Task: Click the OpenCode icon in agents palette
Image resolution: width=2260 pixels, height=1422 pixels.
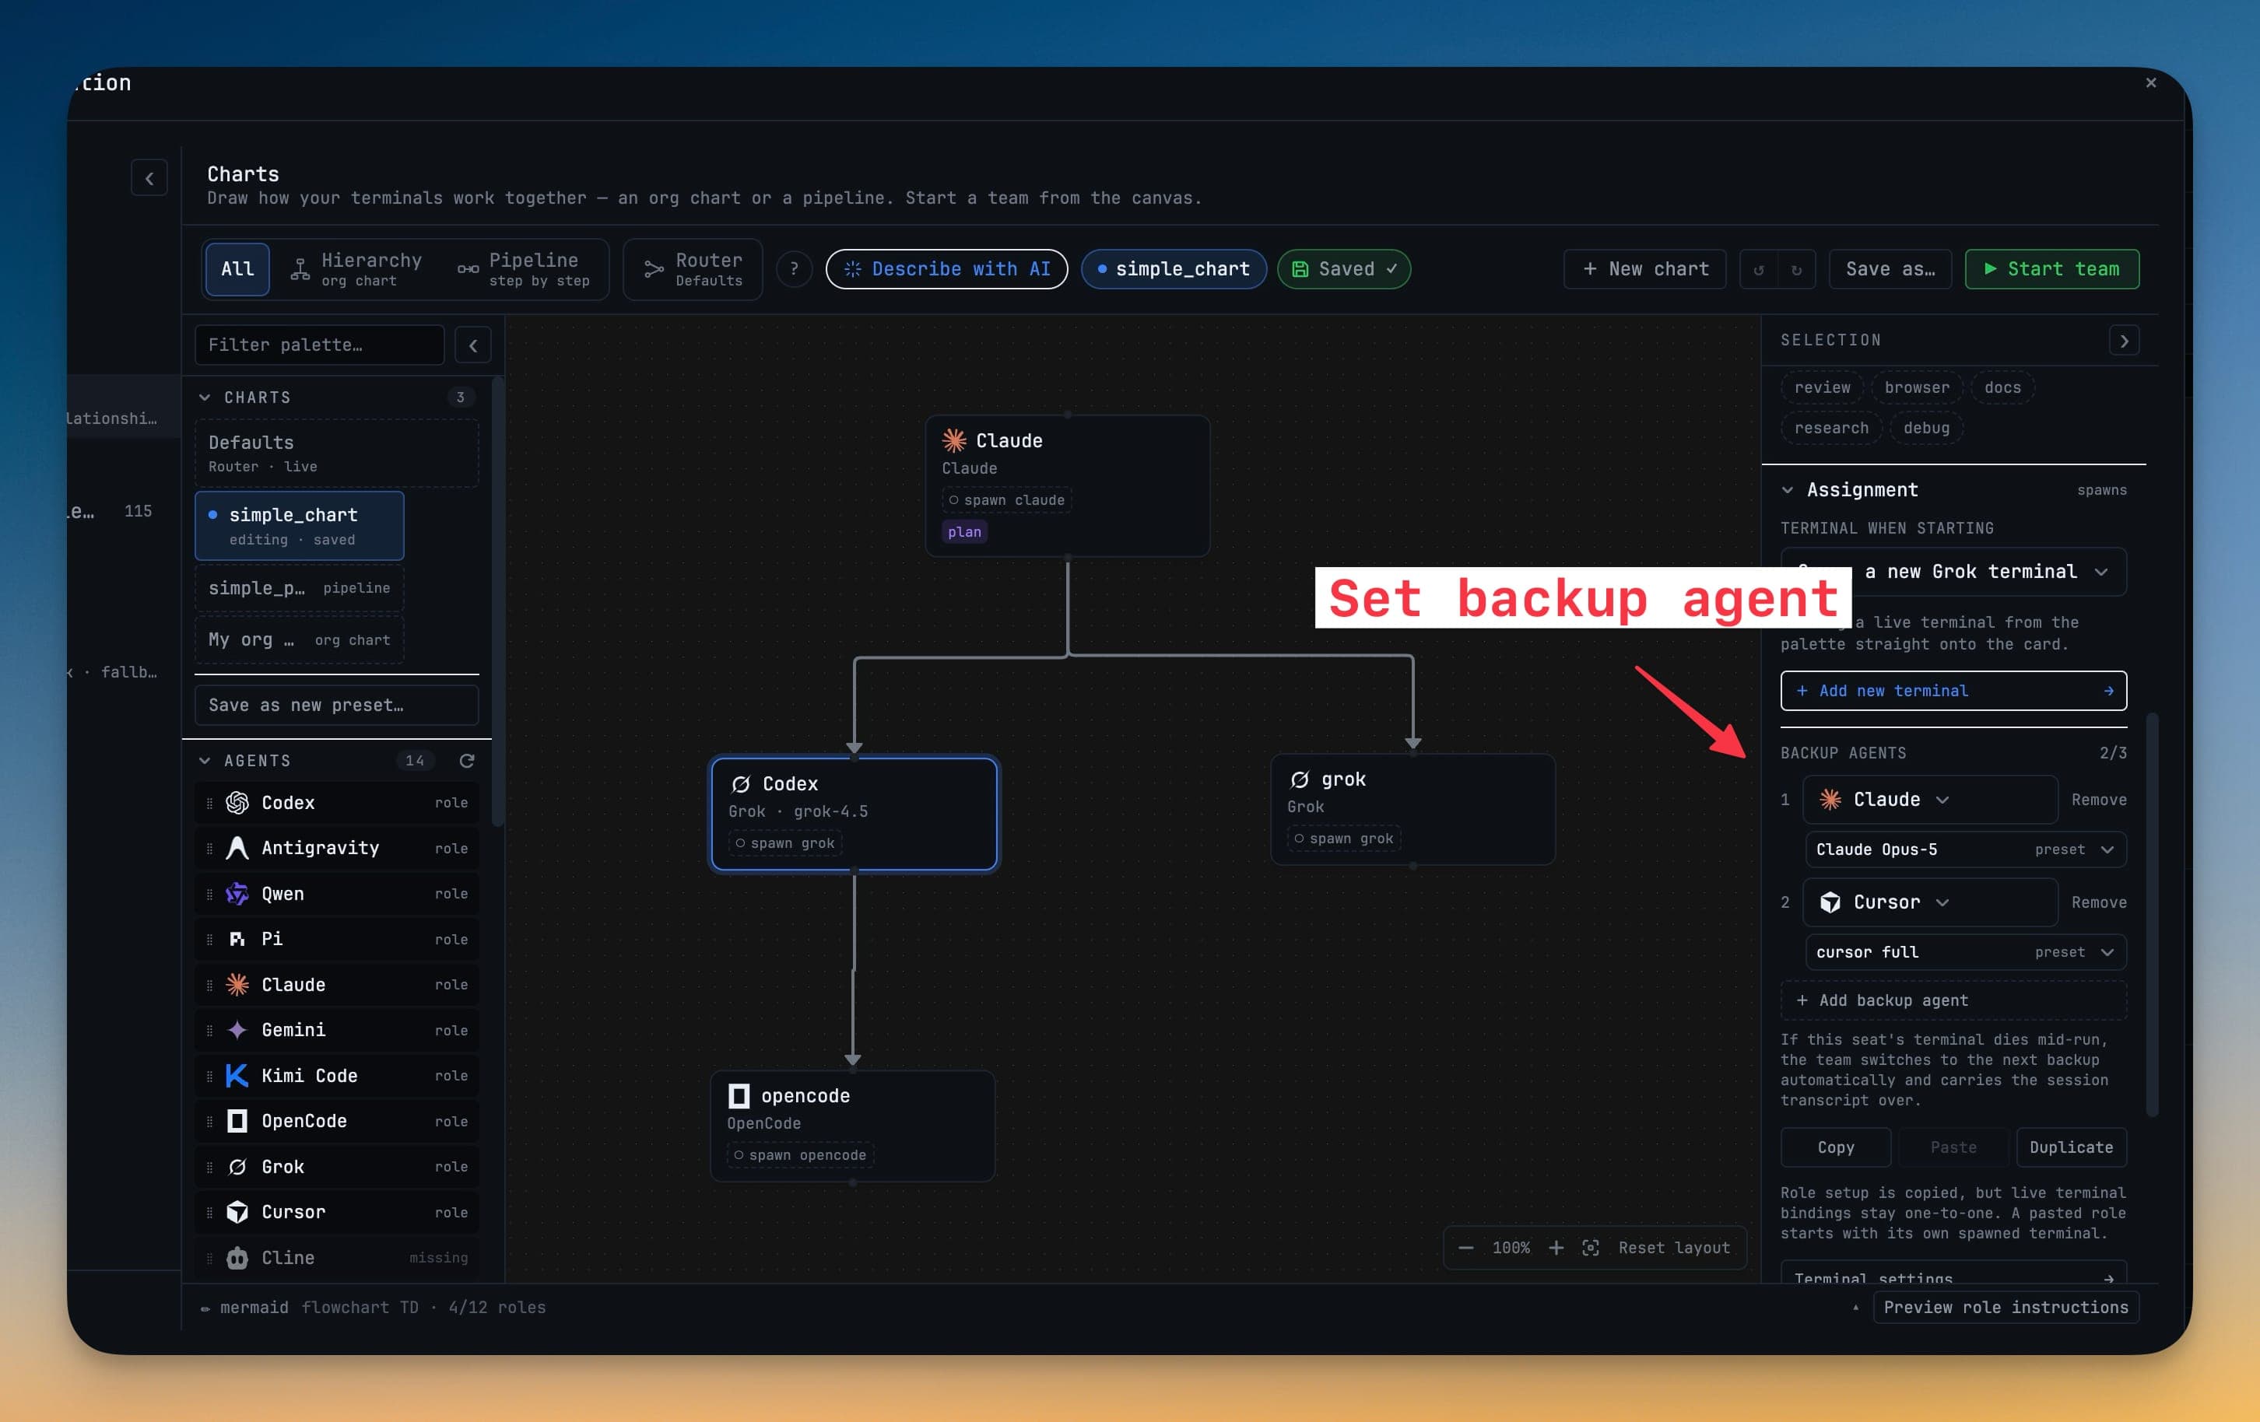Action: click(x=237, y=1121)
